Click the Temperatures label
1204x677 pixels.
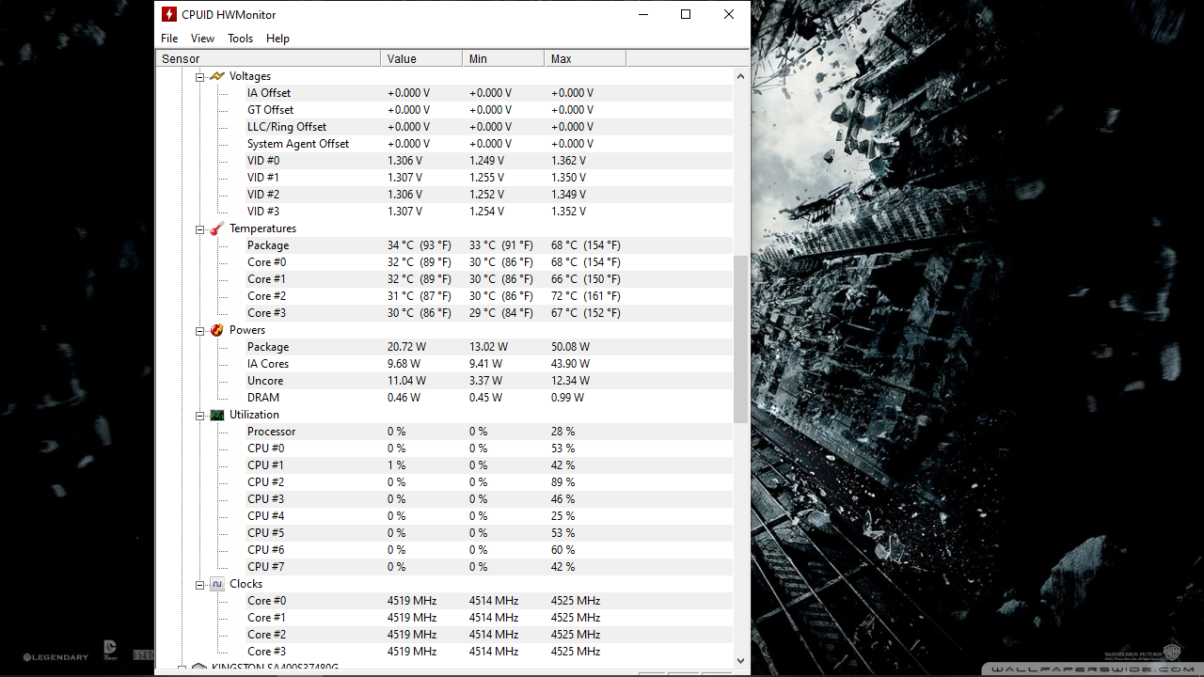262,228
